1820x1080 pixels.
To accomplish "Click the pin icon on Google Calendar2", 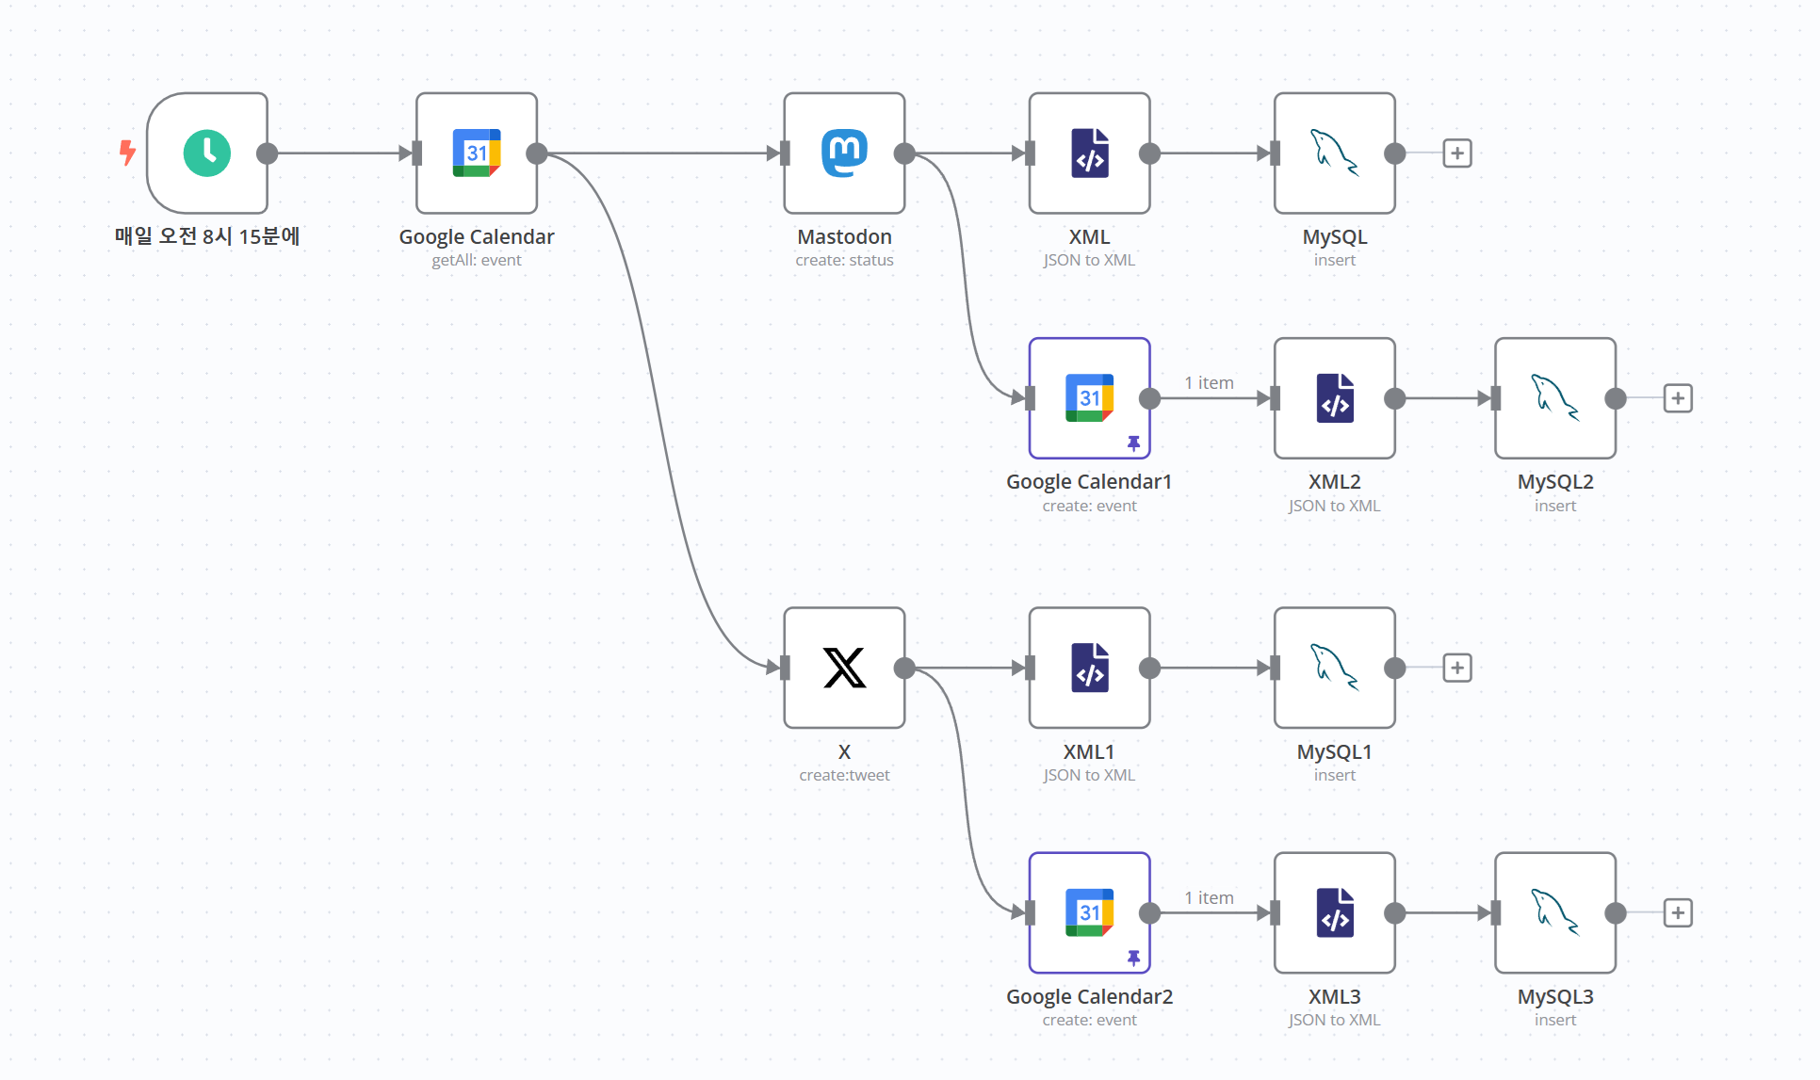I will click(x=1133, y=958).
